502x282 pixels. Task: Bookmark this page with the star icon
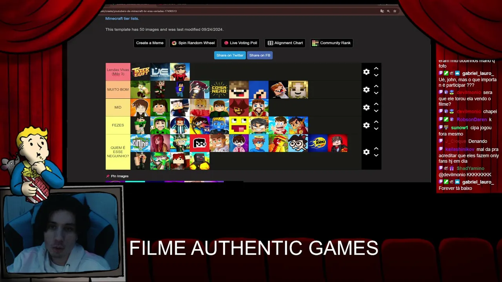click(395, 11)
